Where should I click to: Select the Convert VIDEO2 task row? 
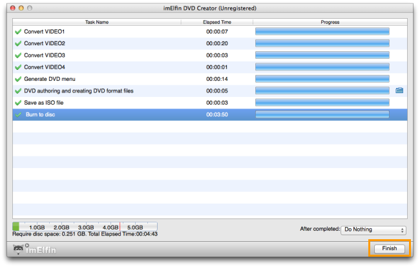tap(210, 43)
